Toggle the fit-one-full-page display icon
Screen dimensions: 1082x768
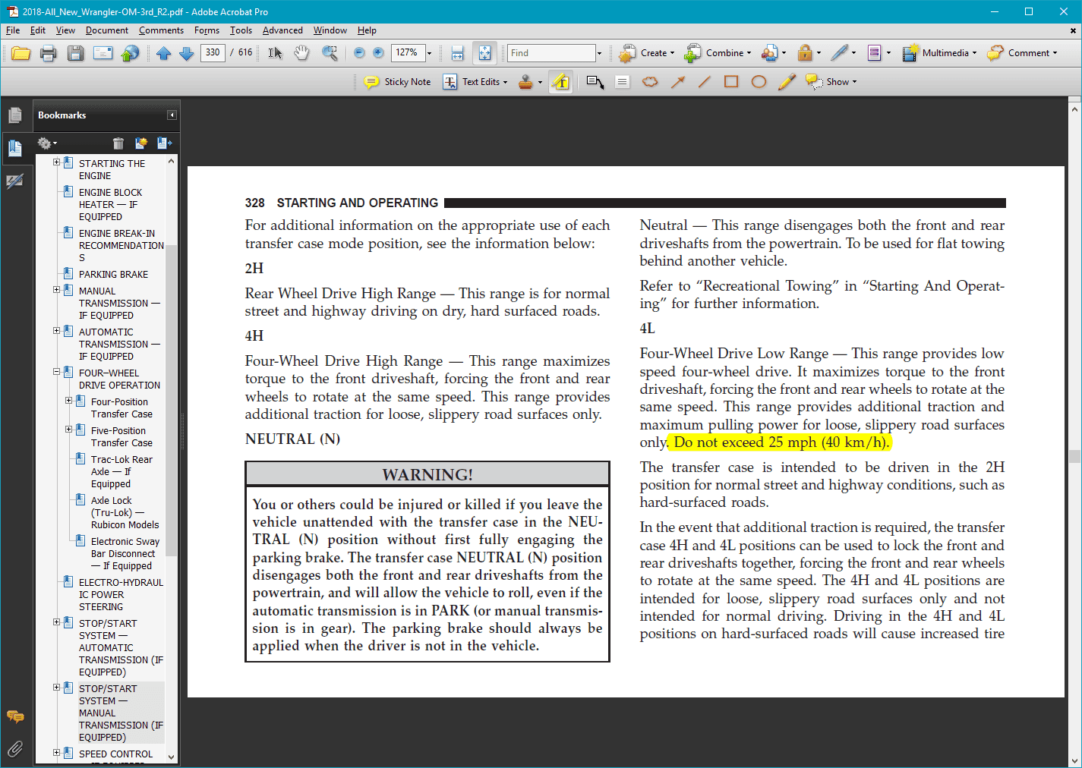(x=484, y=53)
